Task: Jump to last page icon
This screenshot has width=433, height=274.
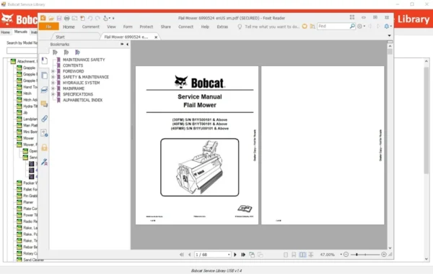Action: [x=243, y=255]
